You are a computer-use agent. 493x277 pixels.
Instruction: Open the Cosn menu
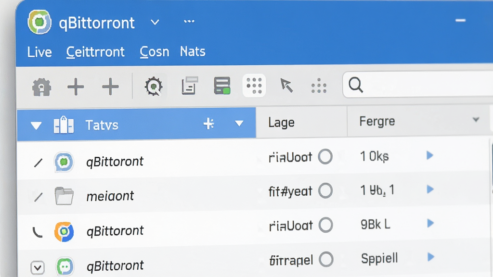coord(155,52)
